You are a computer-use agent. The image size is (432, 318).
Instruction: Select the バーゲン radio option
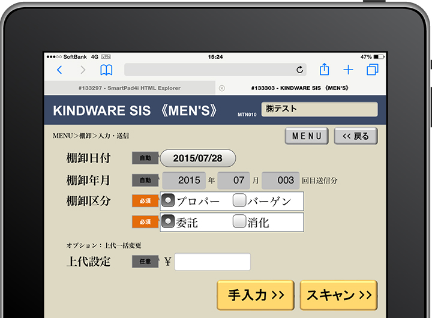tap(239, 200)
